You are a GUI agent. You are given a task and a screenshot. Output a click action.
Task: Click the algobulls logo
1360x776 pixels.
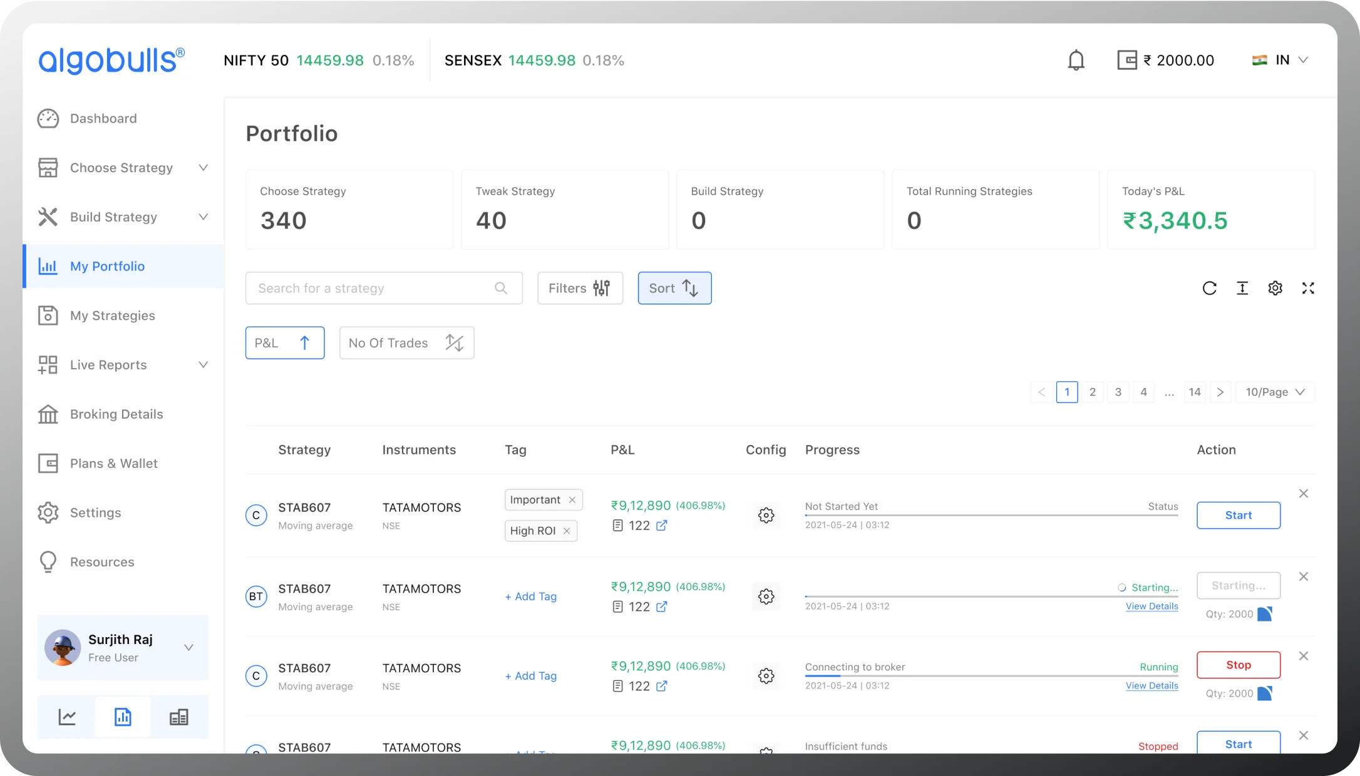click(111, 60)
